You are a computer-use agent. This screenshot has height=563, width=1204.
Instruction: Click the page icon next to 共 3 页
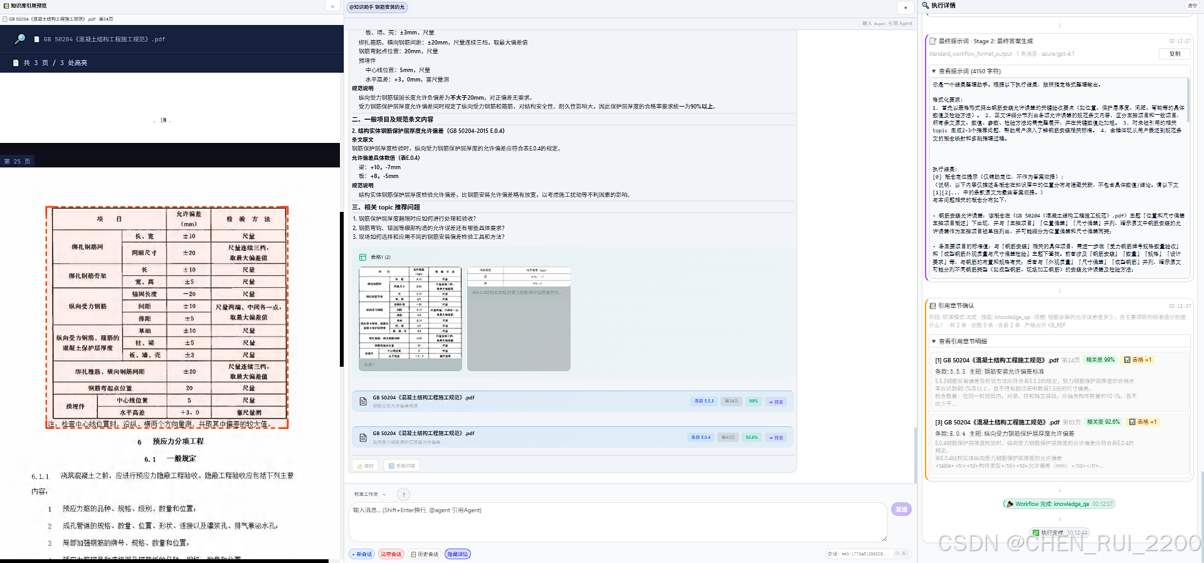click(16, 63)
